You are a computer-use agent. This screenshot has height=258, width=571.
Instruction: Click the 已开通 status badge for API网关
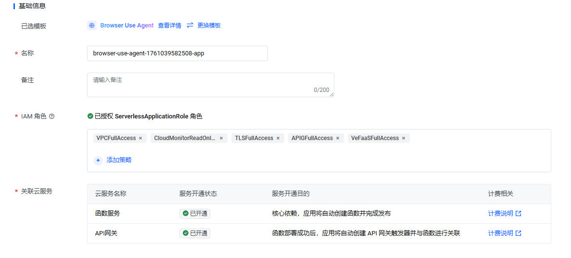pyautogui.click(x=195, y=233)
